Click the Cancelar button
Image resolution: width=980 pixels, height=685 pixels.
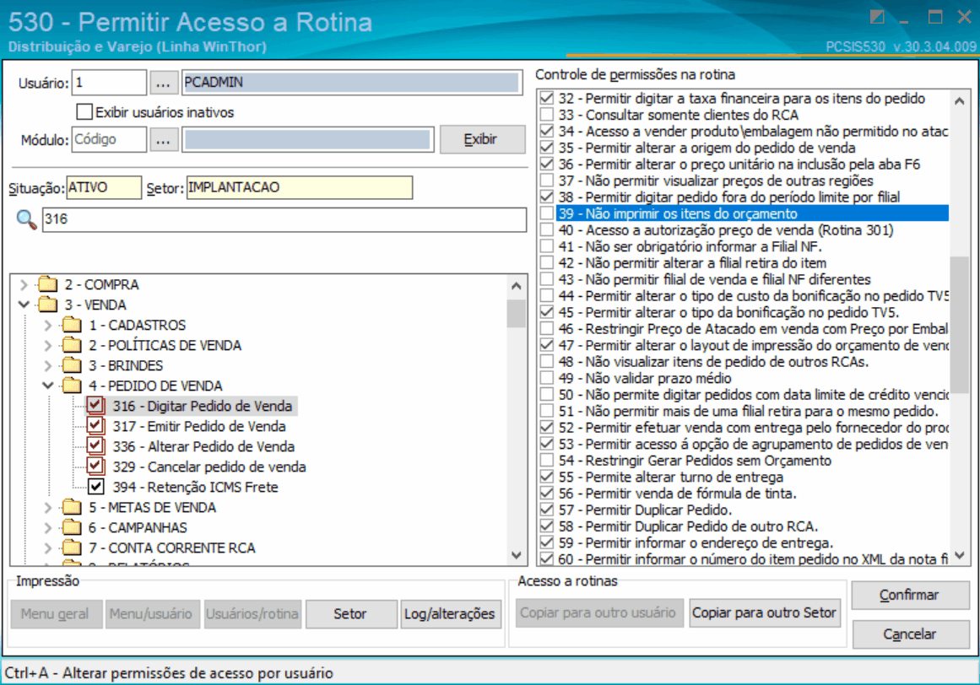[x=910, y=634]
